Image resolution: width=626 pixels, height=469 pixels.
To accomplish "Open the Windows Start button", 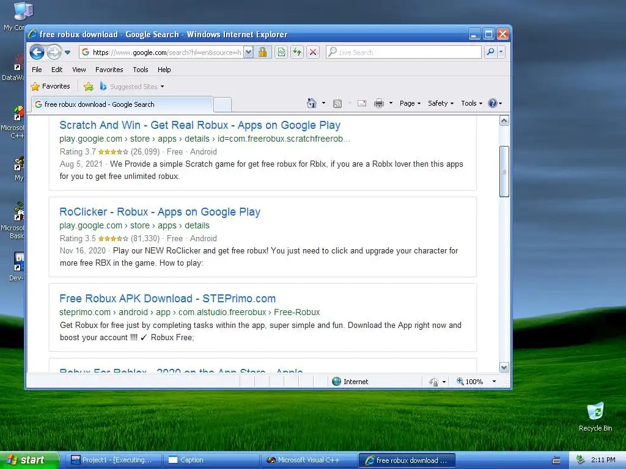I will [x=29, y=460].
